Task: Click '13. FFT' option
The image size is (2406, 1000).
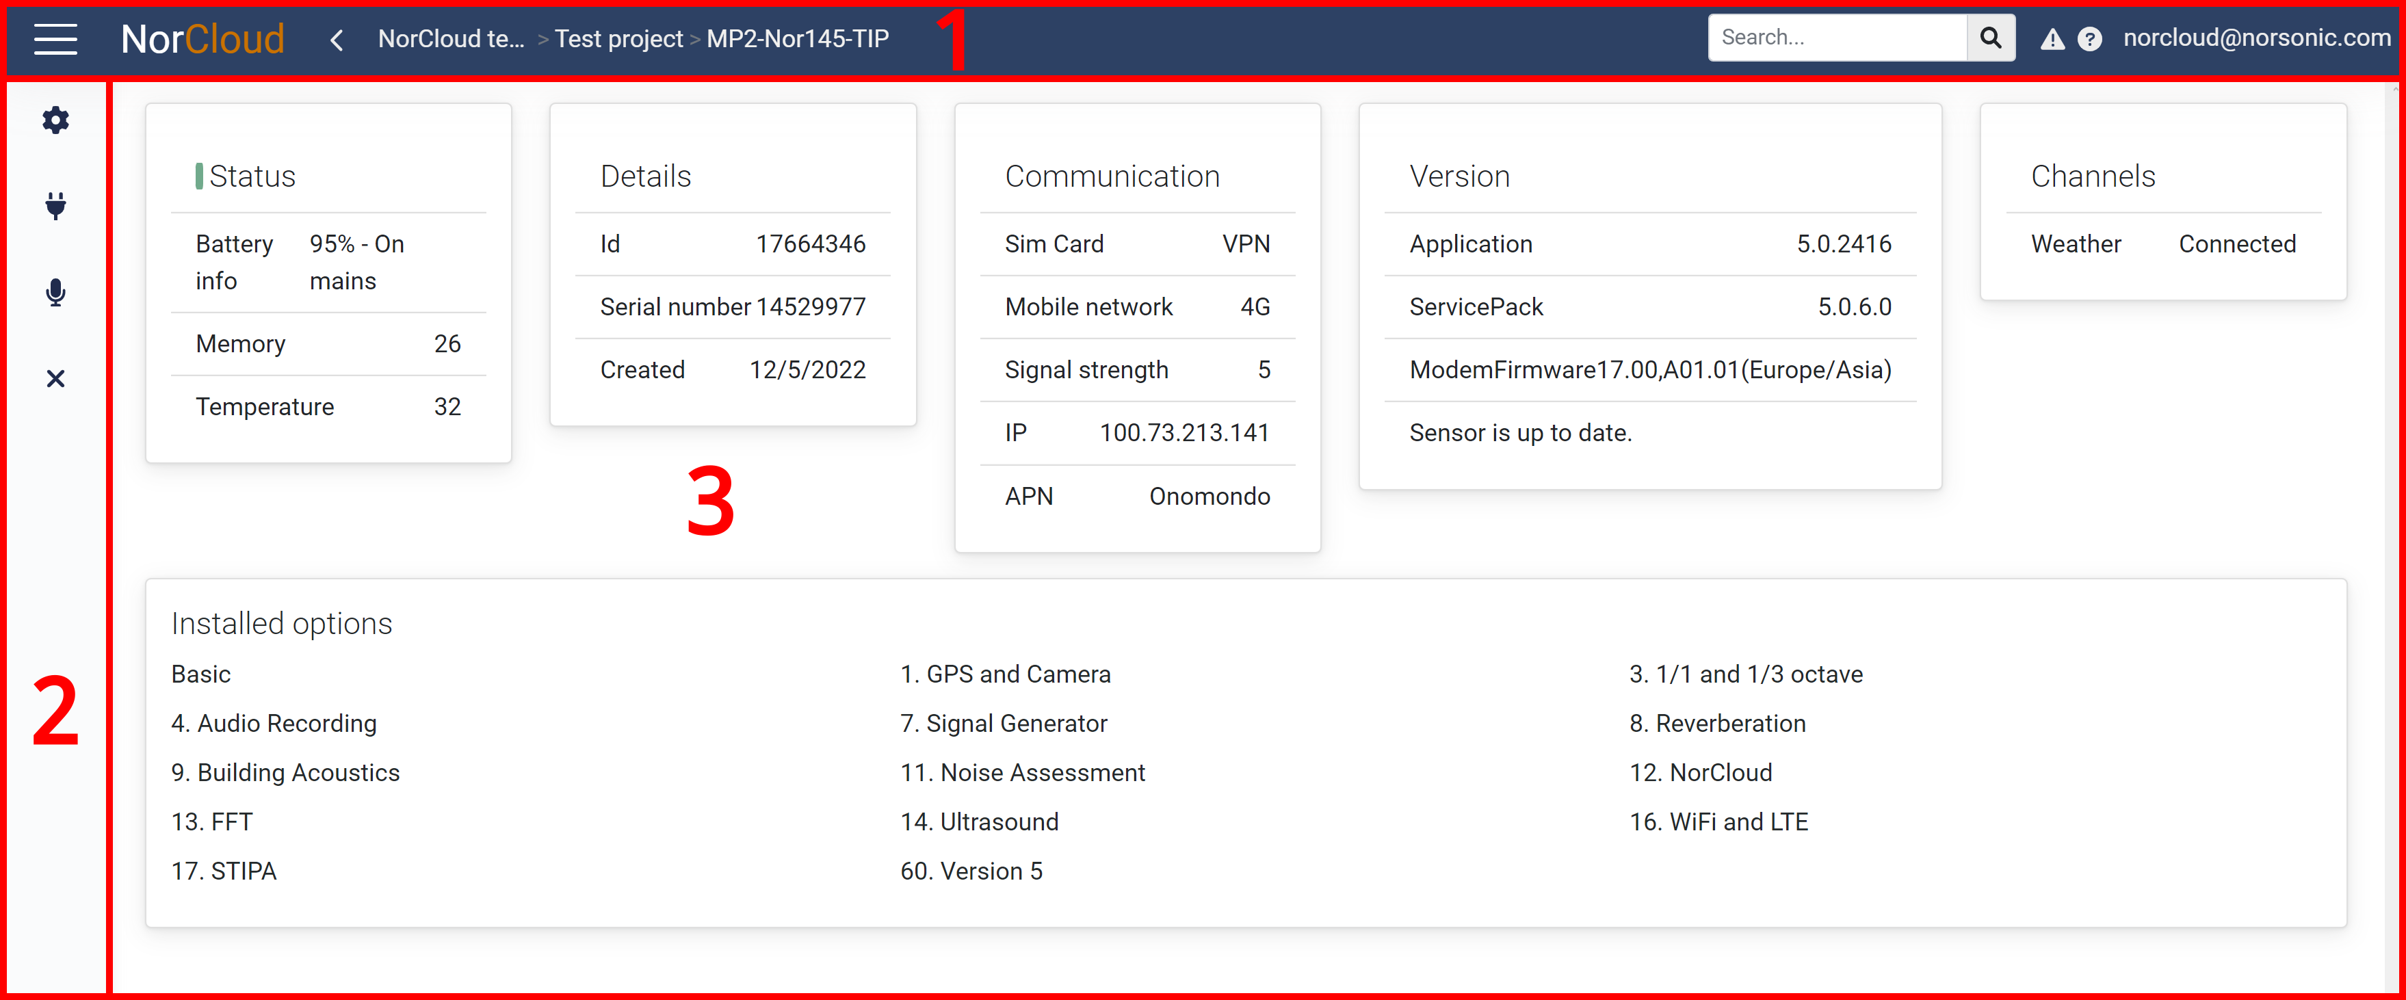Action: [212, 821]
